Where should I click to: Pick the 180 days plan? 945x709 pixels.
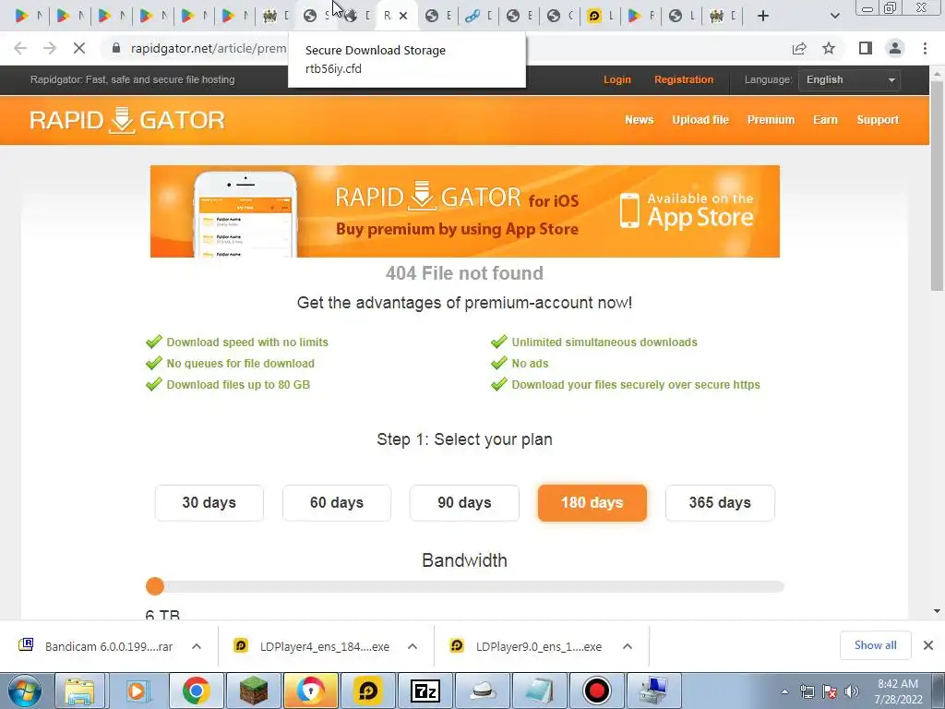click(592, 503)
